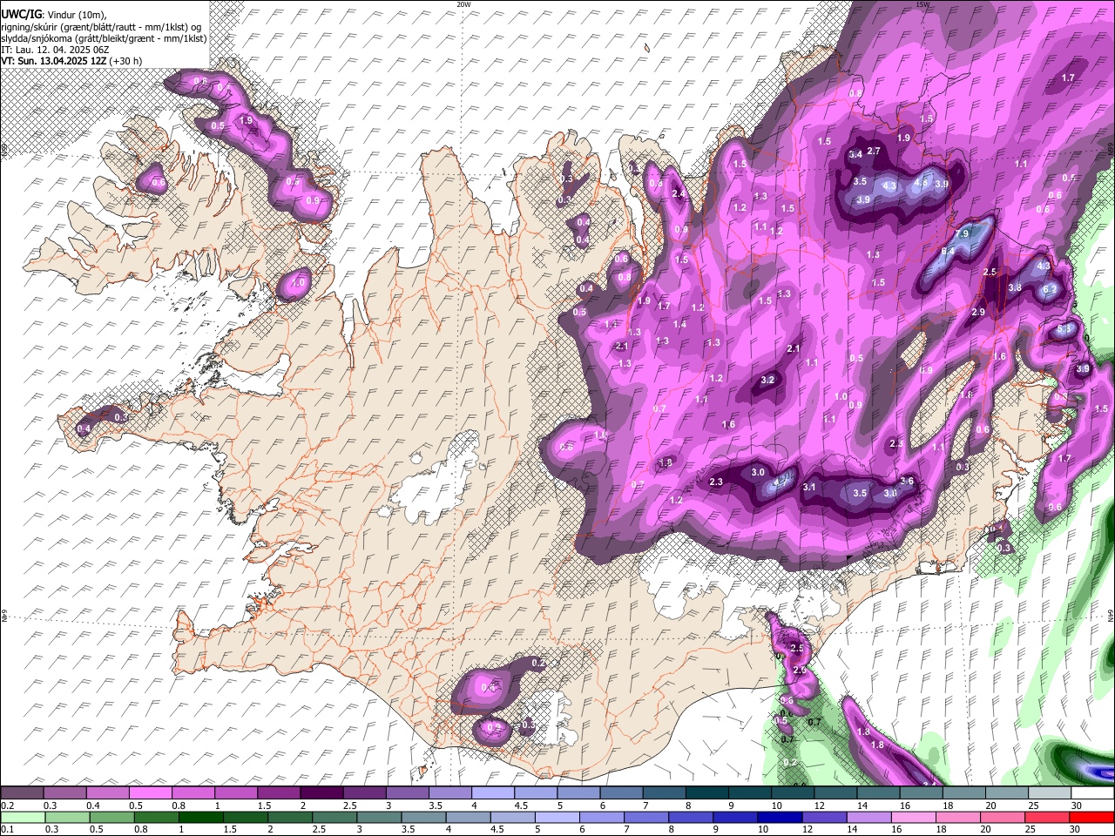Image resolution: width=1115 pixels, height=836 pixels.
Task: Click the 6.4 snowfall value on the map
Action: click(x=949, y=251)
